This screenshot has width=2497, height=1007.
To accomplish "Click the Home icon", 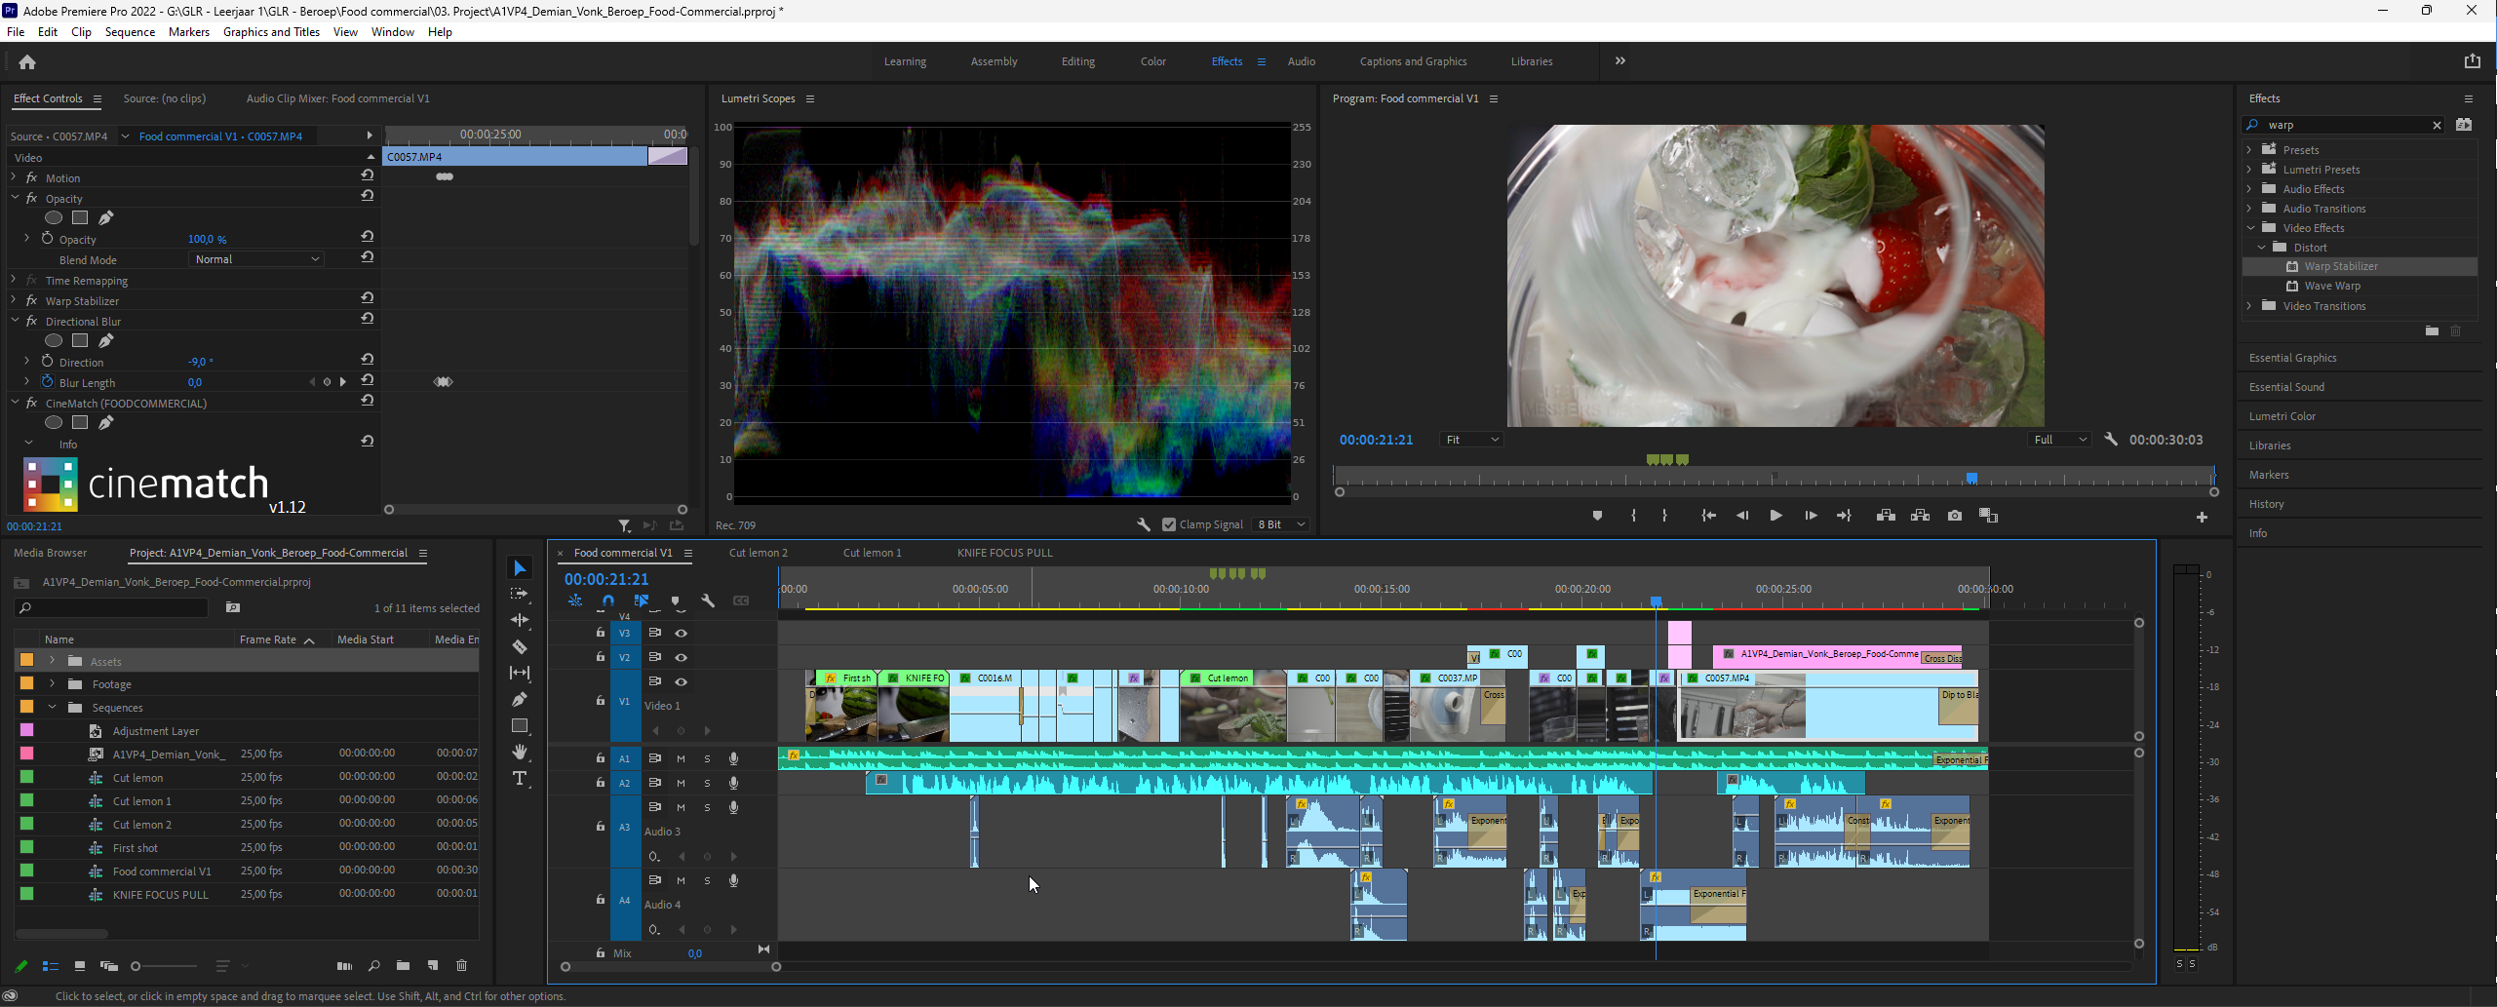I will (27, 62).
